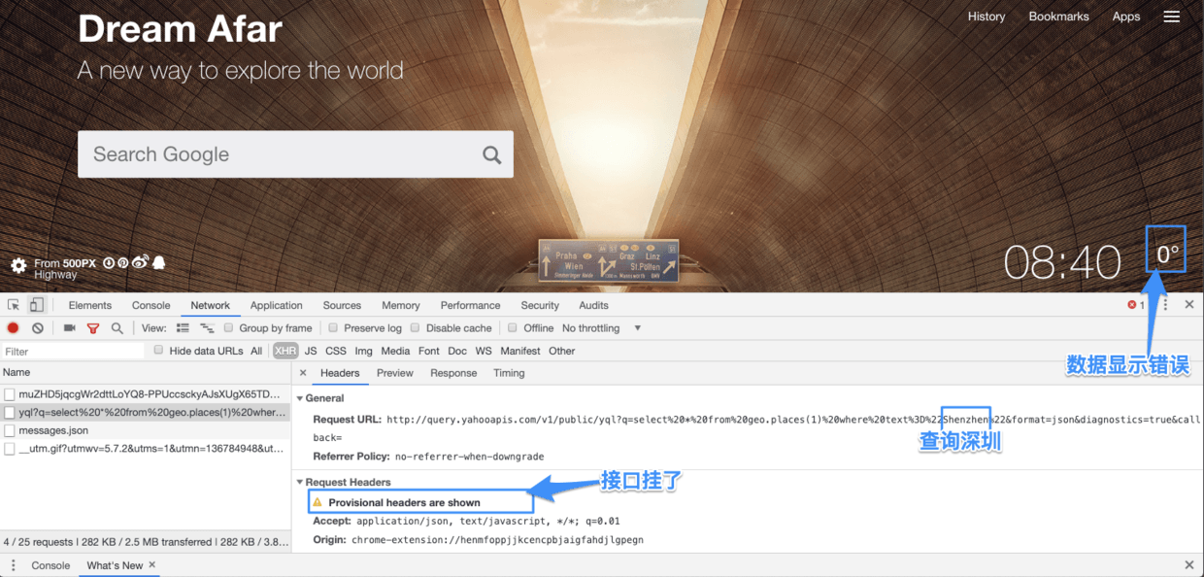Filter requests by JS
1204x577 pixels.
(x=311, y=351)
